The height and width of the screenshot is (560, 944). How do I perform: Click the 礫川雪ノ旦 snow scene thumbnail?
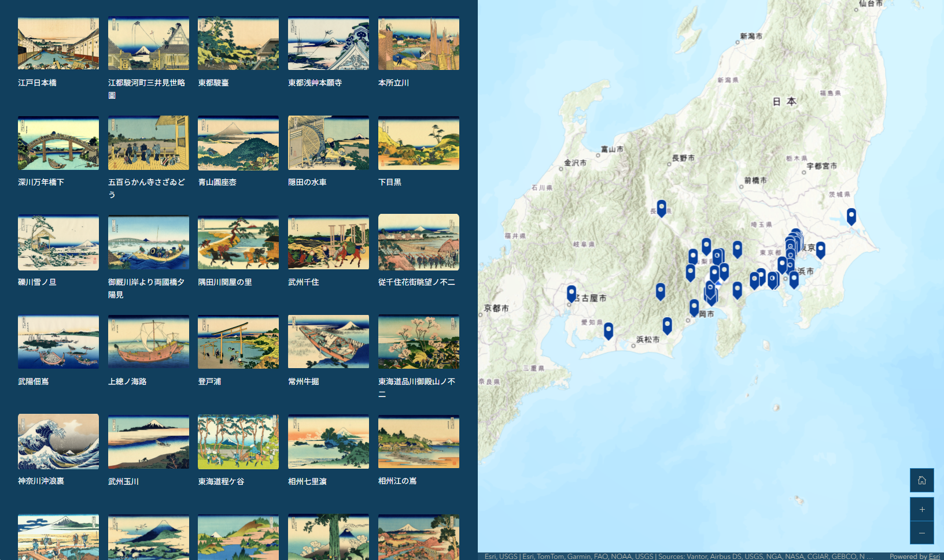tap(58, 243)
